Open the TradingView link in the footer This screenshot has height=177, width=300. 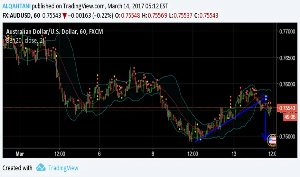tap(63, 168)
